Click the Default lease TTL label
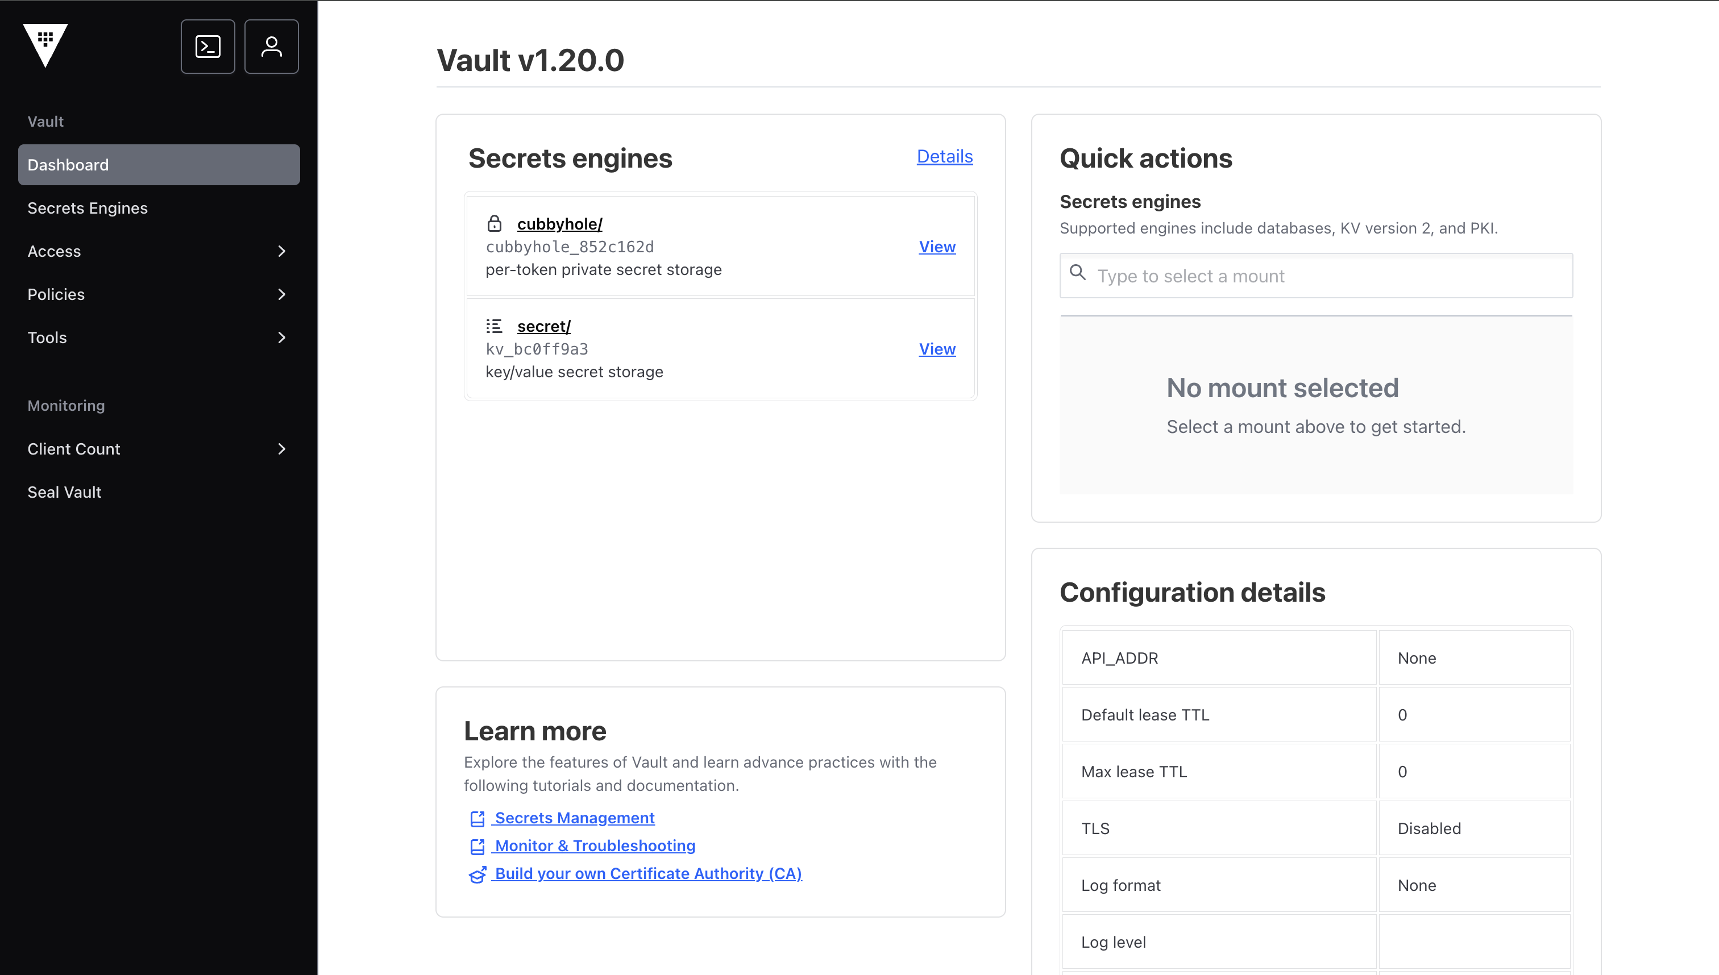This screenshot has width=1719, height=975. click(1145, 715)
